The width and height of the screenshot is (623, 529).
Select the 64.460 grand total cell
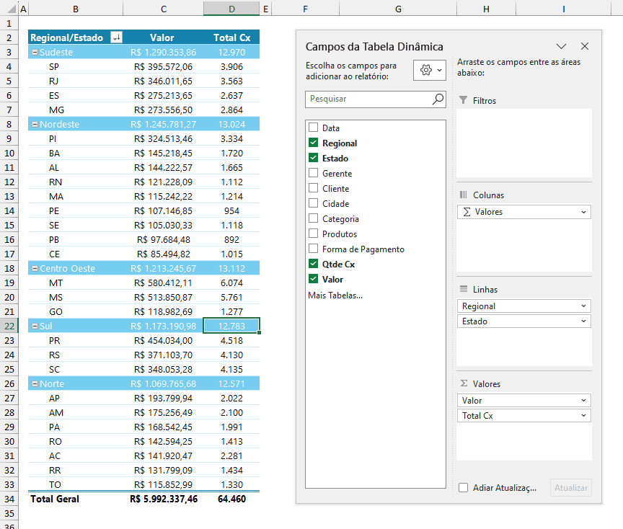tap(231, 499)
